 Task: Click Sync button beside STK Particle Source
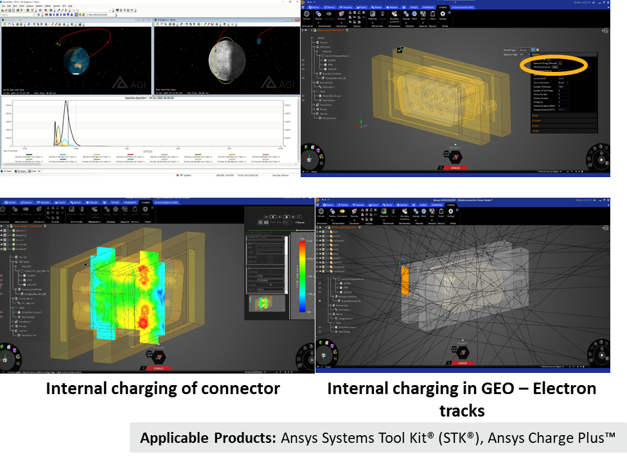[x=555, y=67]
